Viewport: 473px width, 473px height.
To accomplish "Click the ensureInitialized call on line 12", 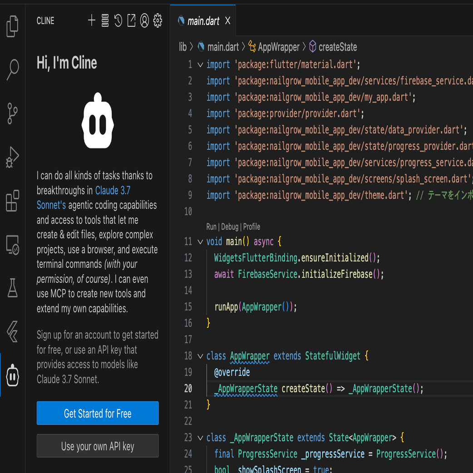I will (335, 258).
